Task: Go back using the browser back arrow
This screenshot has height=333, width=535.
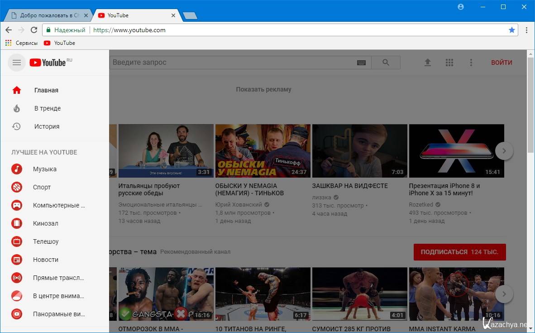Action: coord(9,30)
